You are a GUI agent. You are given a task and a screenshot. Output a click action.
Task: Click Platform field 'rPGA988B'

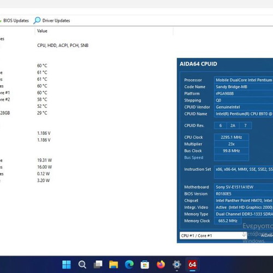click(244, 93)
